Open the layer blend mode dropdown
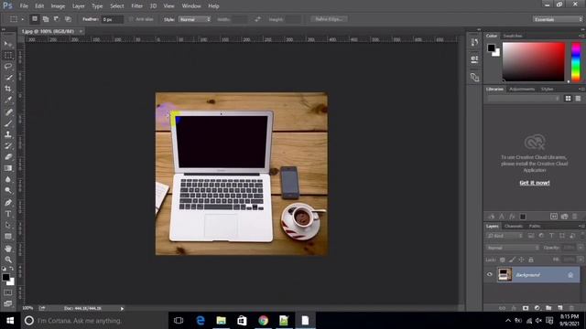 point(513,248)
